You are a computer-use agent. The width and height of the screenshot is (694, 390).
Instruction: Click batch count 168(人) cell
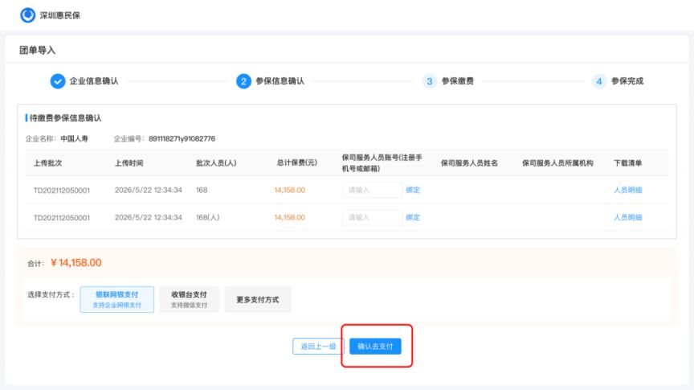[207, 218]
